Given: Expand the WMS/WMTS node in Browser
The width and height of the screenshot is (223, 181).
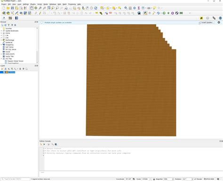Looking at the screenshot, I should tap(1, 54).
